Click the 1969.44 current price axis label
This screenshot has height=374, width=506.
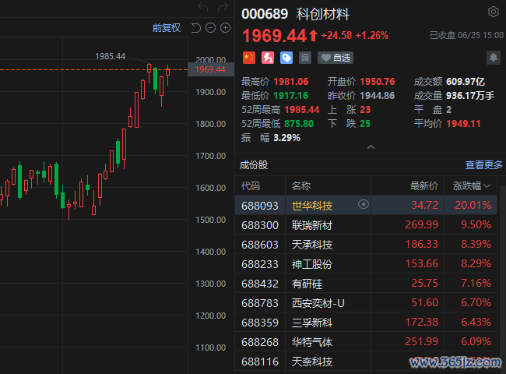211,69
